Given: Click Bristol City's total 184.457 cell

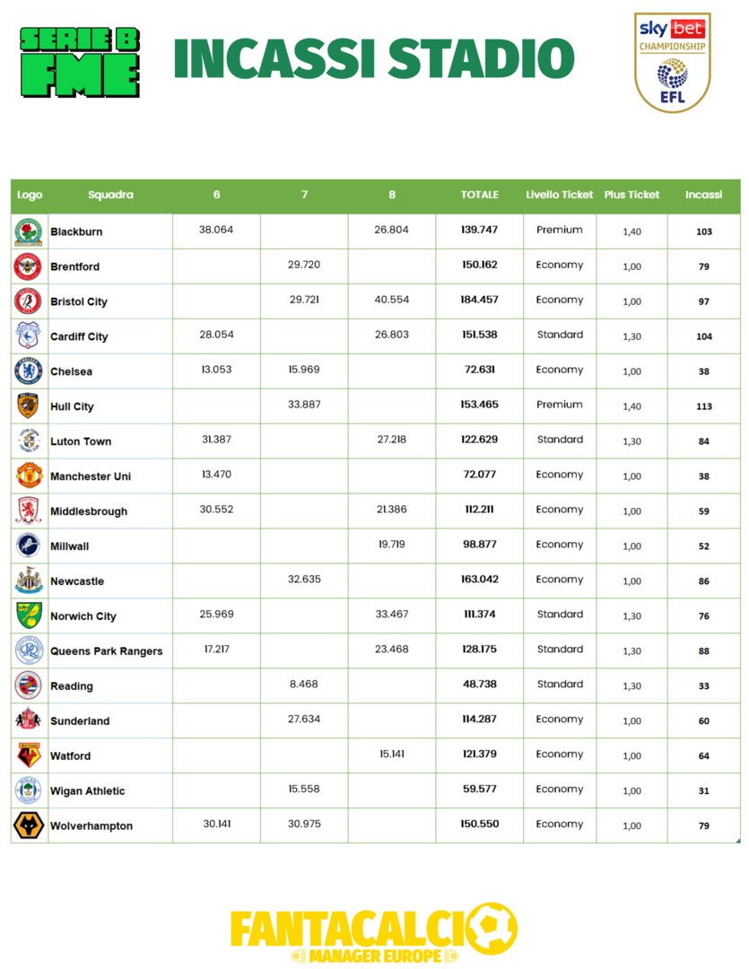Looking at the screenshot, I should coord(480,301).
